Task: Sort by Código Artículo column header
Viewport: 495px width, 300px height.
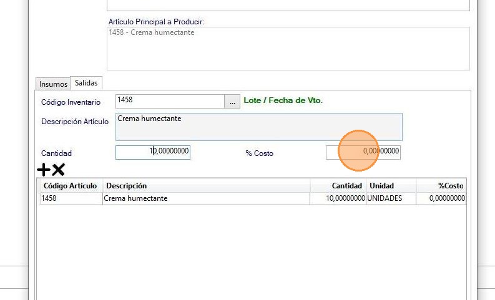Action: pyautogui.click(x=70, y=186)
